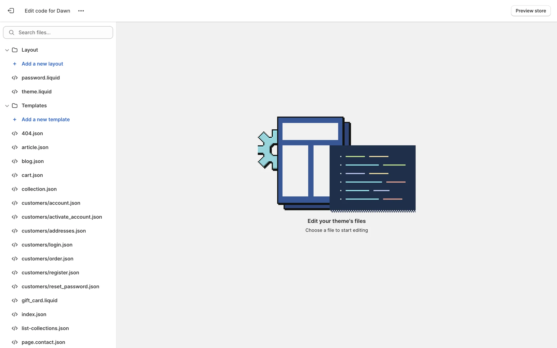Click the search magnifier icon
Image resolution: width=557 pixels, height=348 pixels.
pyautogui.click(x=12, y=32)
